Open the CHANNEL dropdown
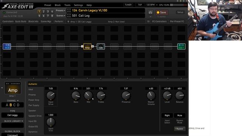The height and width of the screenshot is (136, 242). tap(12, 101)
